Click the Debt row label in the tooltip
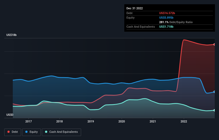The width and height of the screenshot is (219, 140). pyautogui.click(x=129, y=13)
